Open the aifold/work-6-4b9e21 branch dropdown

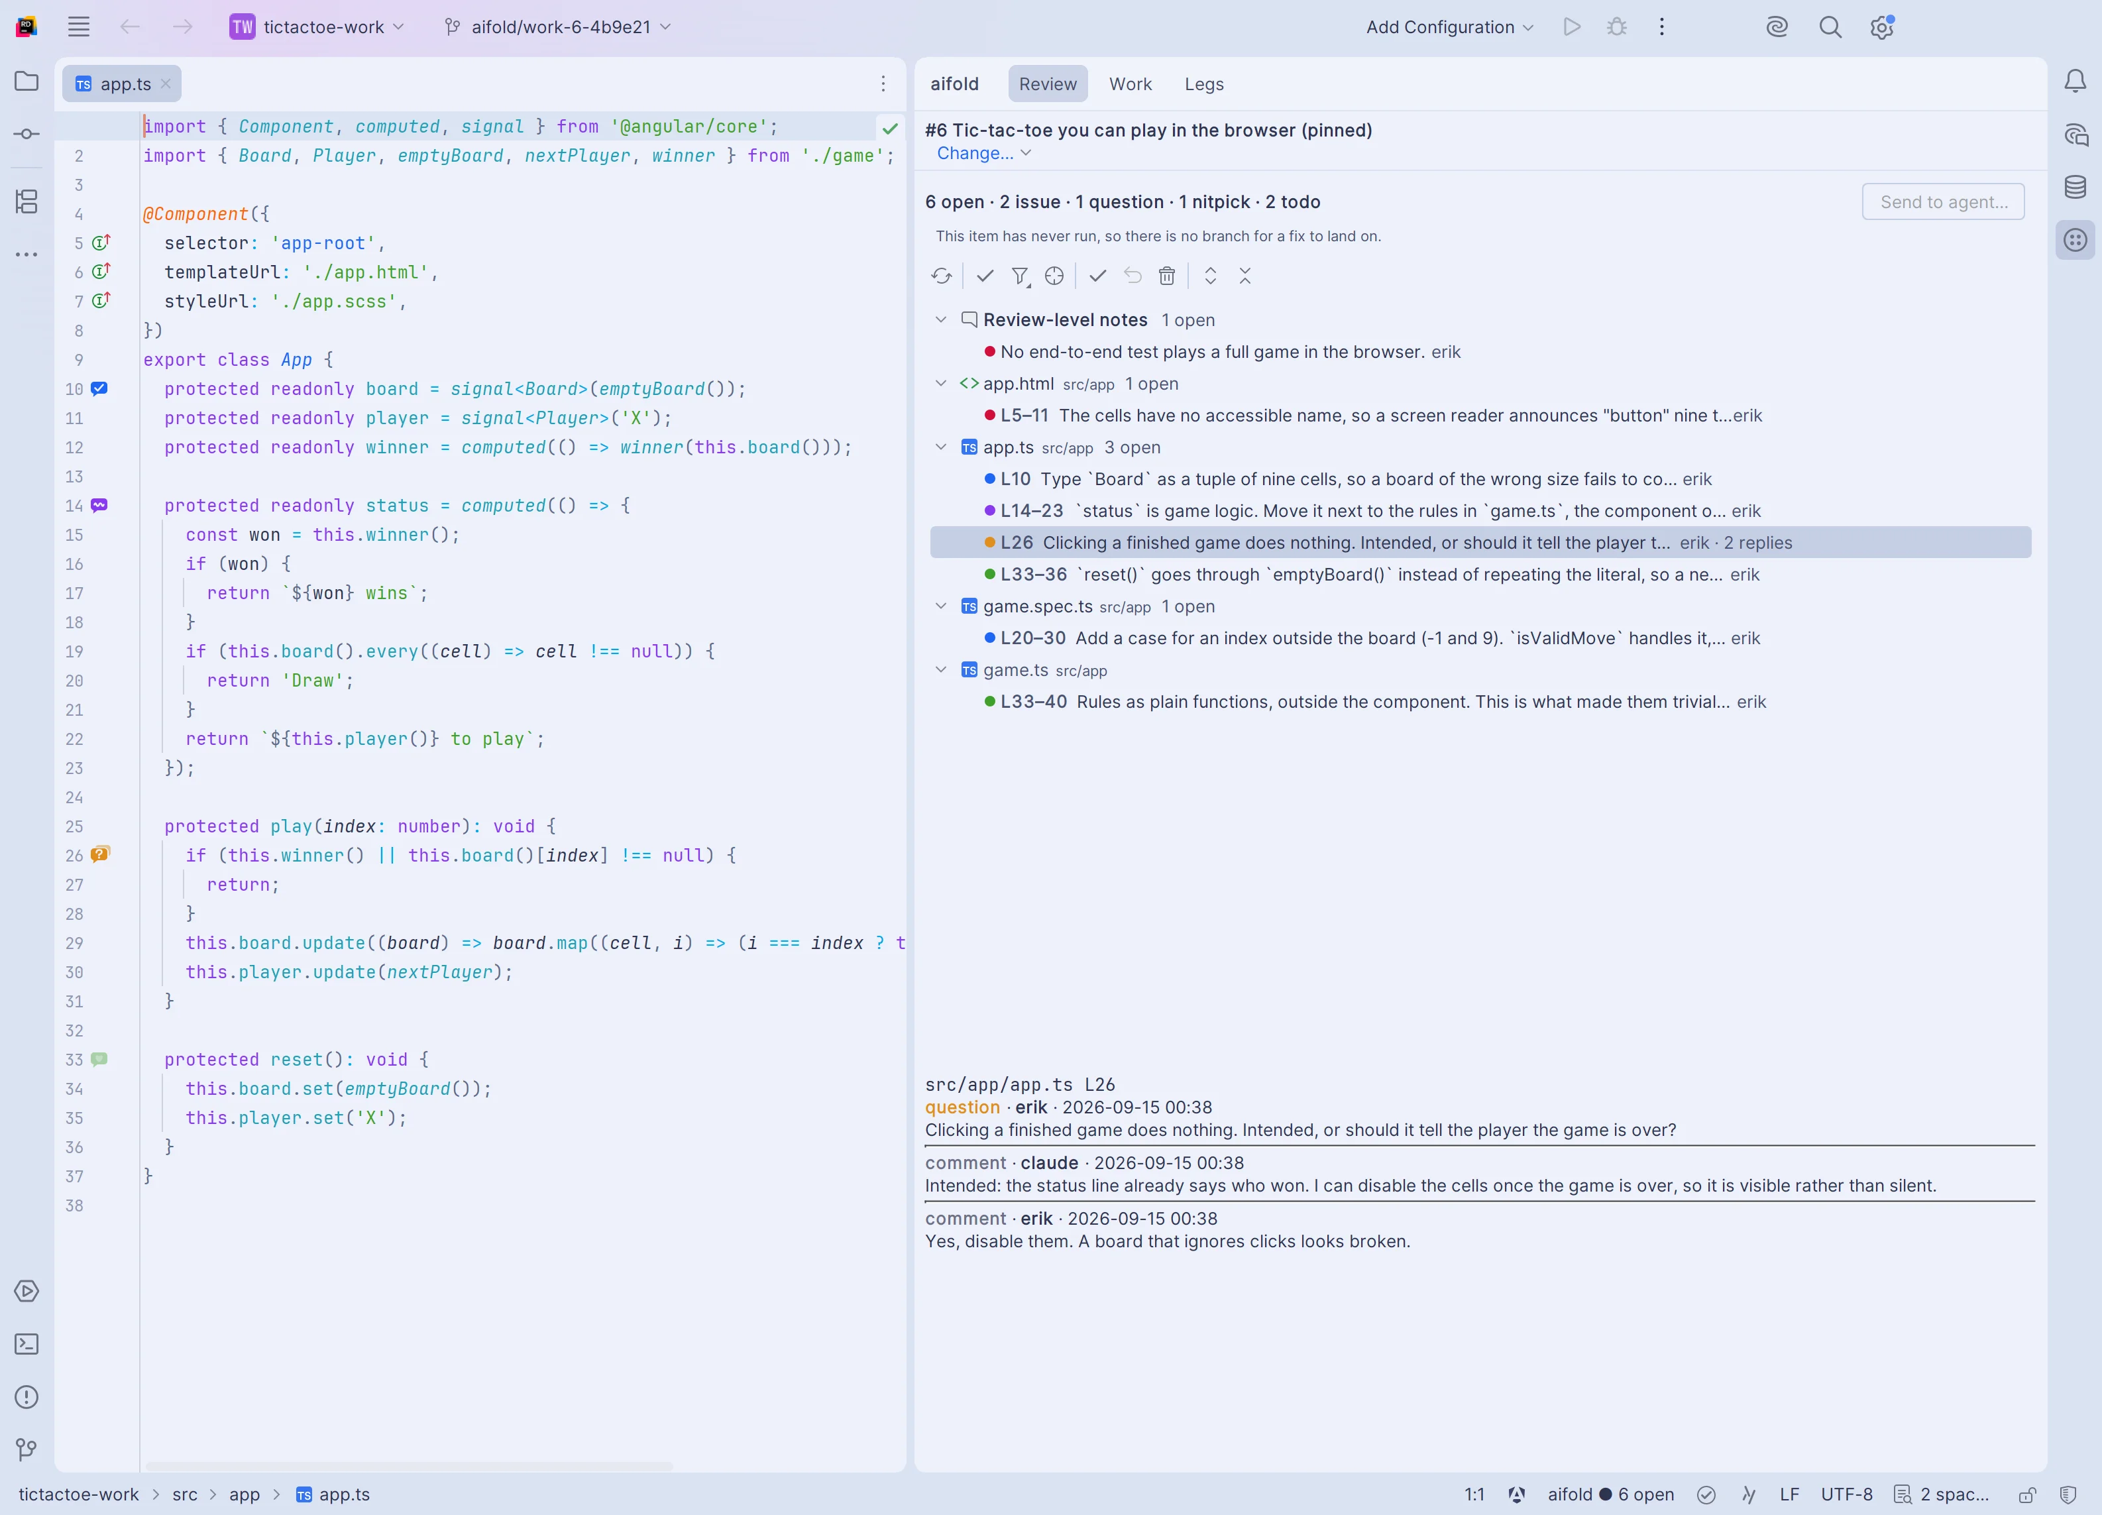pos(557,27)
